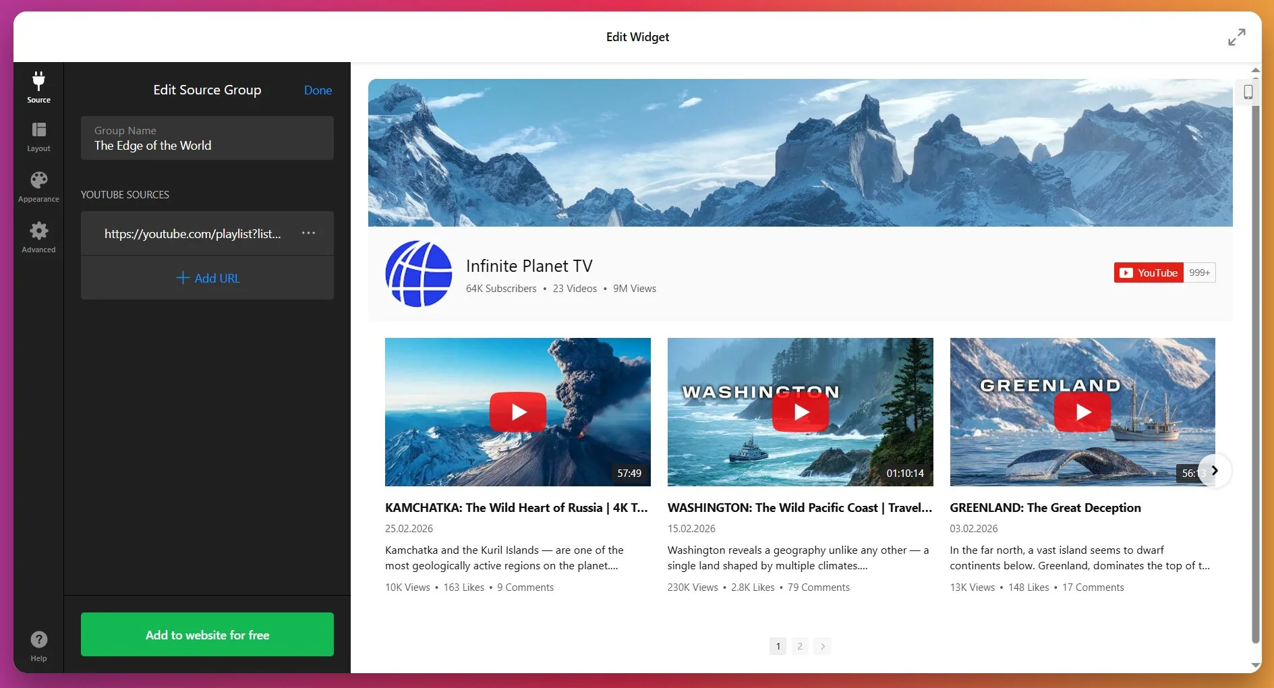Click the YouTube subscribe button

click(1149, 273)
